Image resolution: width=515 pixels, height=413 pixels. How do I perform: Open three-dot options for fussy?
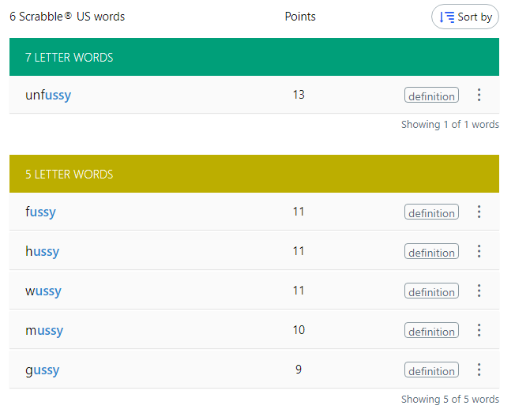click(479, 212)
